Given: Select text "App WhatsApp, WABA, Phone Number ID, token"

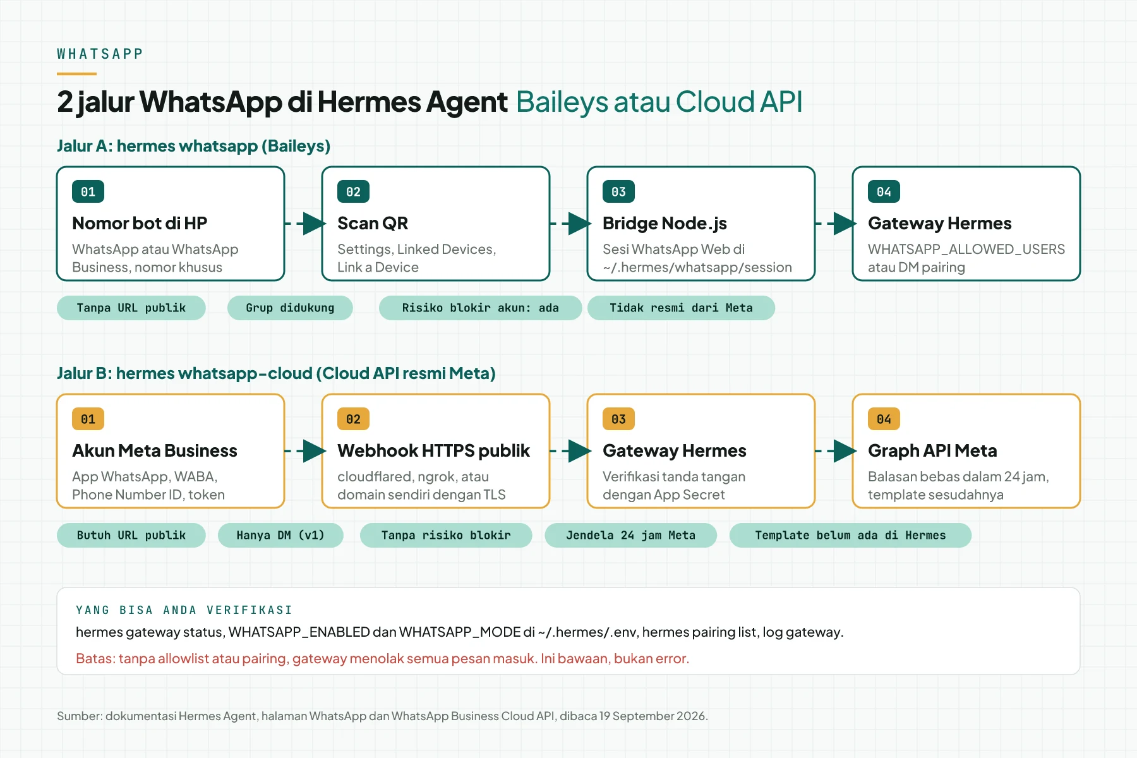Looking at the screenshot, I should (x=148, y=486).
